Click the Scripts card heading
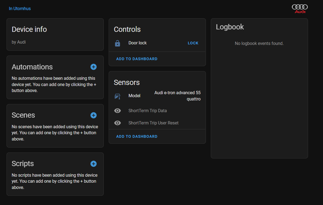 (23, 164)
